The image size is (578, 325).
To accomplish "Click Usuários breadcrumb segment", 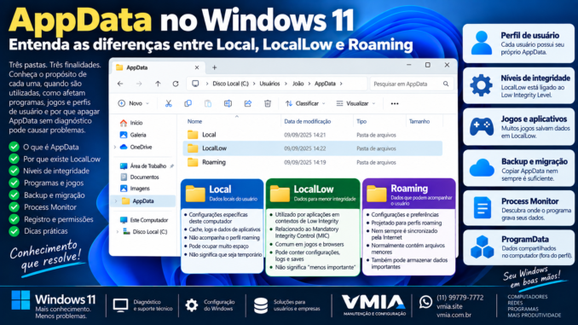I will [x=269, y=84].
